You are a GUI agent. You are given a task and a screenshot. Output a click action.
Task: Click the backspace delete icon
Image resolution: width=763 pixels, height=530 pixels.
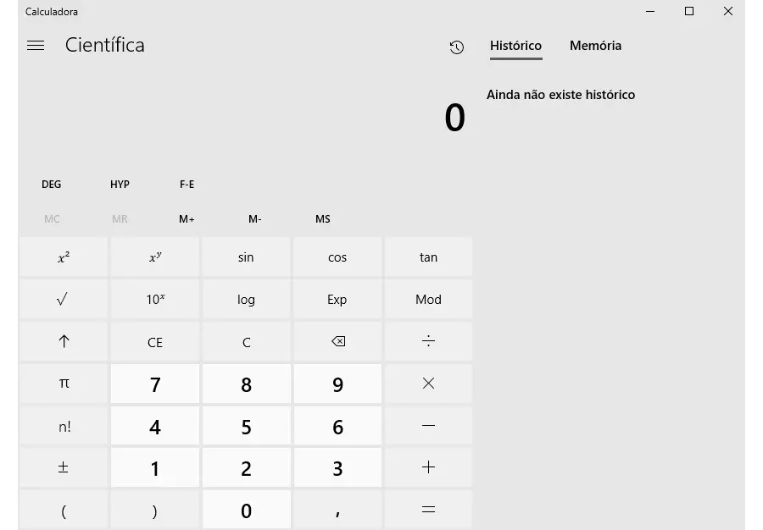pos(337,341)
